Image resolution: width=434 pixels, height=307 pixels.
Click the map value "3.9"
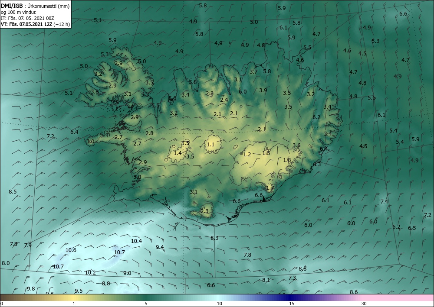pos(263,90)
